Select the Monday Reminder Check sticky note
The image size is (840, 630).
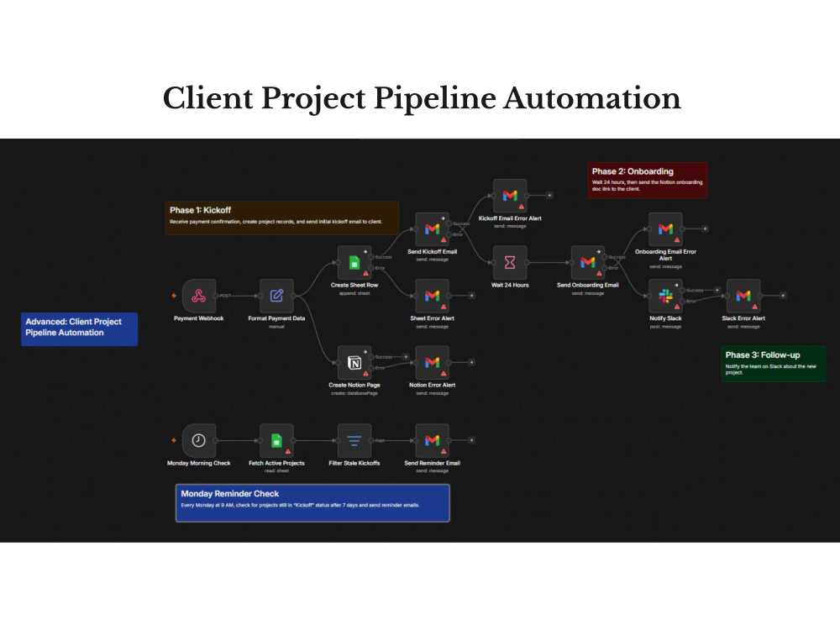pyautogui.click(x=312, y=503)
